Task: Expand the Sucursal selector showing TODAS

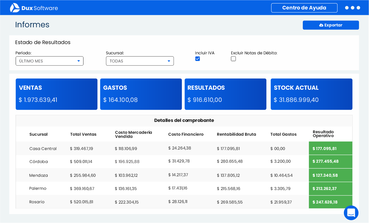Action: [x=140, y=61]
